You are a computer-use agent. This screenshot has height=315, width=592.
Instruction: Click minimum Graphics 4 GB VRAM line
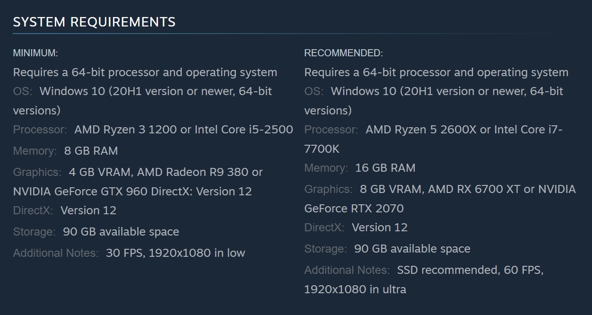[x=165, y=172]
